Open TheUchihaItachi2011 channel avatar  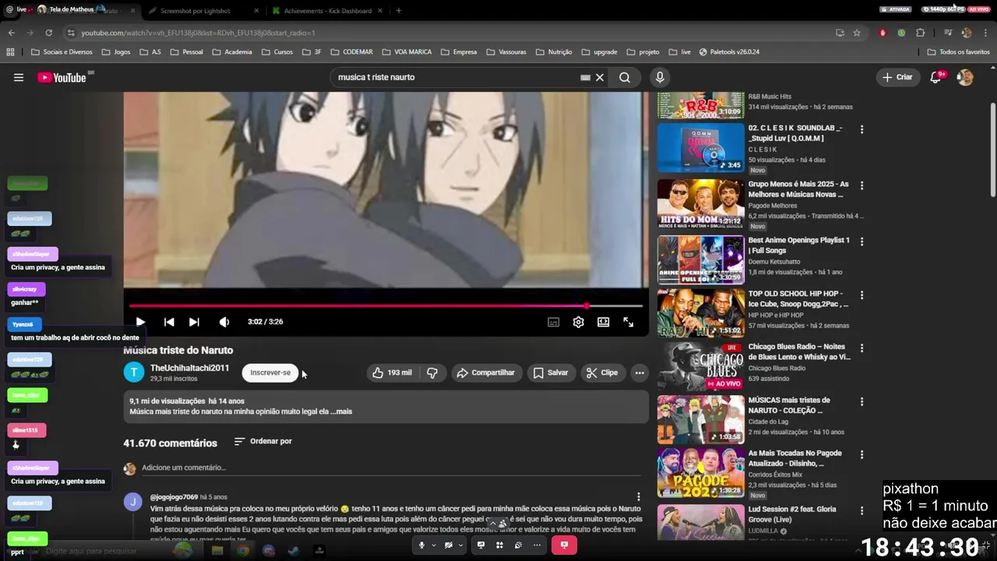pyautogui.click(x=134, y=372)
